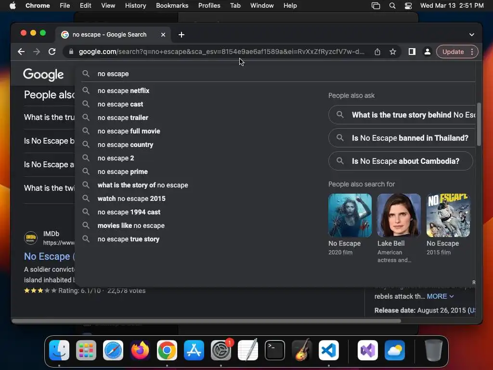Image resolution: width=493 pixels, height=370 pixels.
Task: Select suggestion 'movies like no escape'
Action: click(131, 226)
